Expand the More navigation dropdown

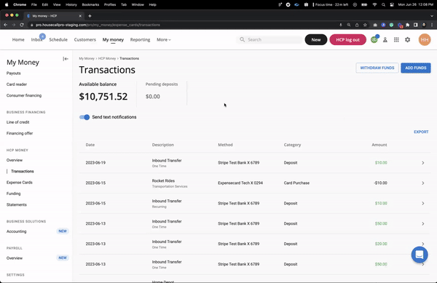(164, 40)
